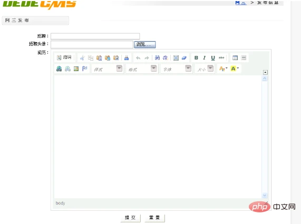This screenshot has width=301, height=224.
Task: Insert a table with the table icon
Action: coord(235,57)
